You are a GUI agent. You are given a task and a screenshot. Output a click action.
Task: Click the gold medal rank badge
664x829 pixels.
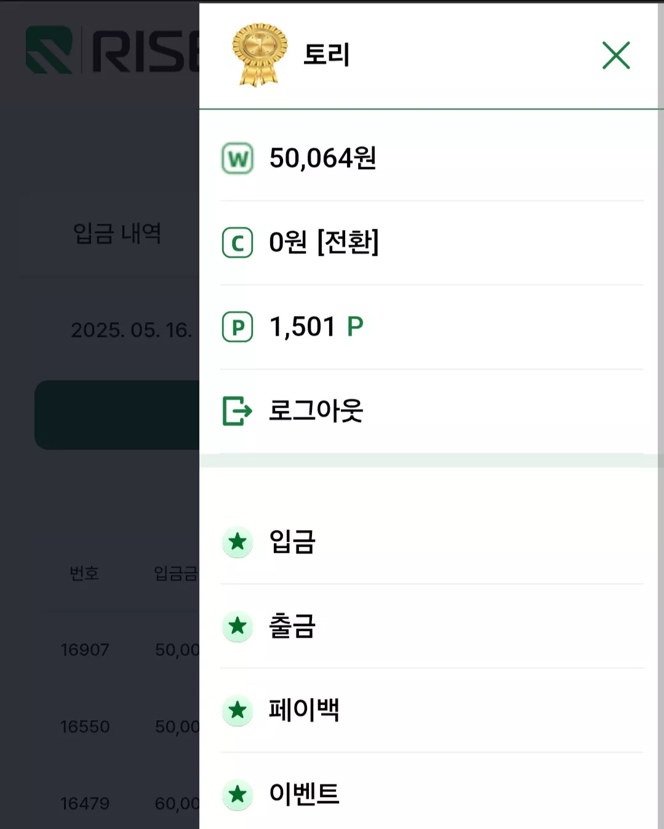click(259, 55)
